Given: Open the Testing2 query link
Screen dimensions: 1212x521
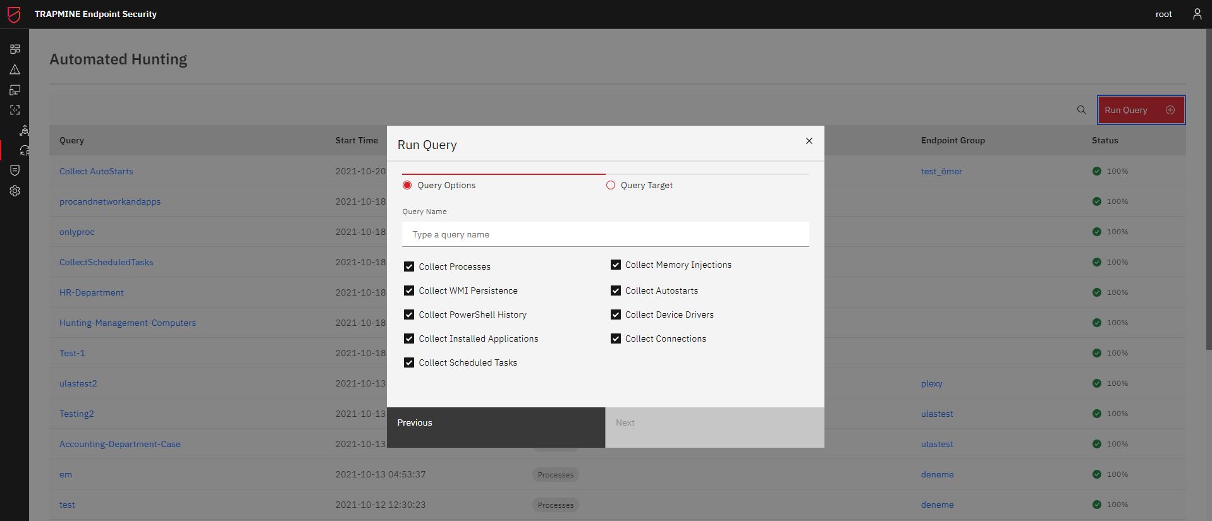Looking at the screenshot, I should (77, 414).
